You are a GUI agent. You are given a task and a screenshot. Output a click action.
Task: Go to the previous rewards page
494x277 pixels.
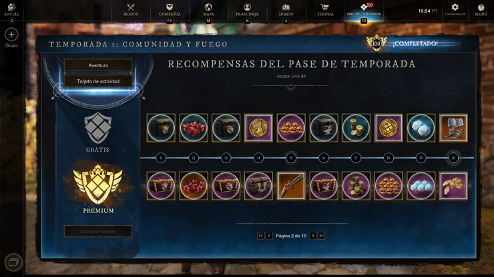point(269,236)
